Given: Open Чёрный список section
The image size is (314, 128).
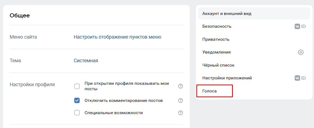Looking at the screenshot, I should coord(218,65).
